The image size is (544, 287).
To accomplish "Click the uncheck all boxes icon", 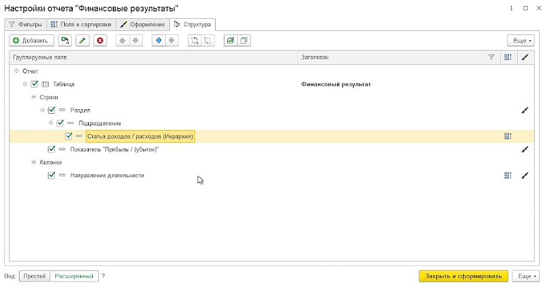I will coord(244,40).
